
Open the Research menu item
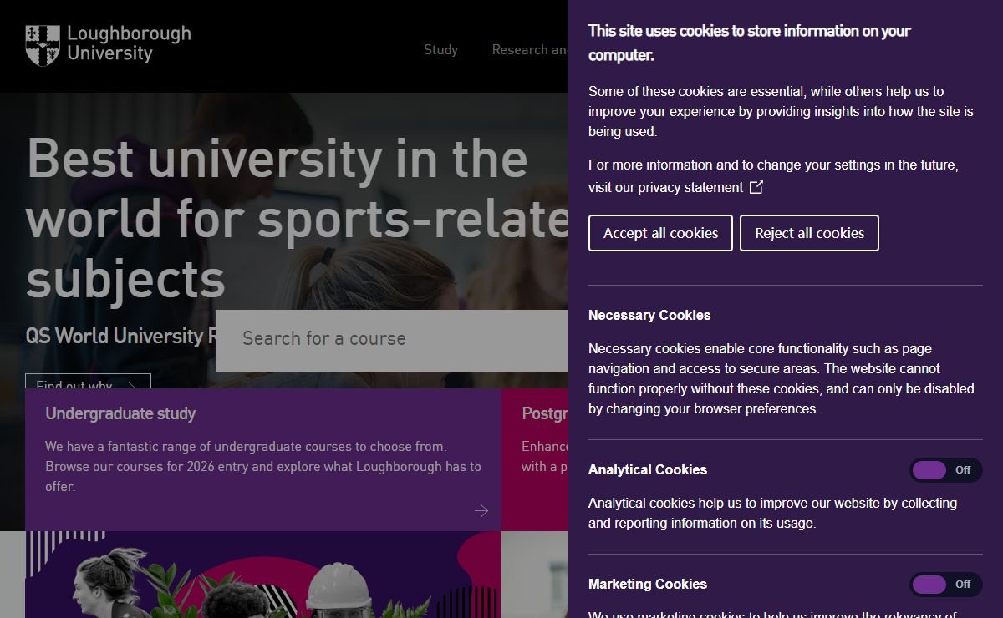530,50
